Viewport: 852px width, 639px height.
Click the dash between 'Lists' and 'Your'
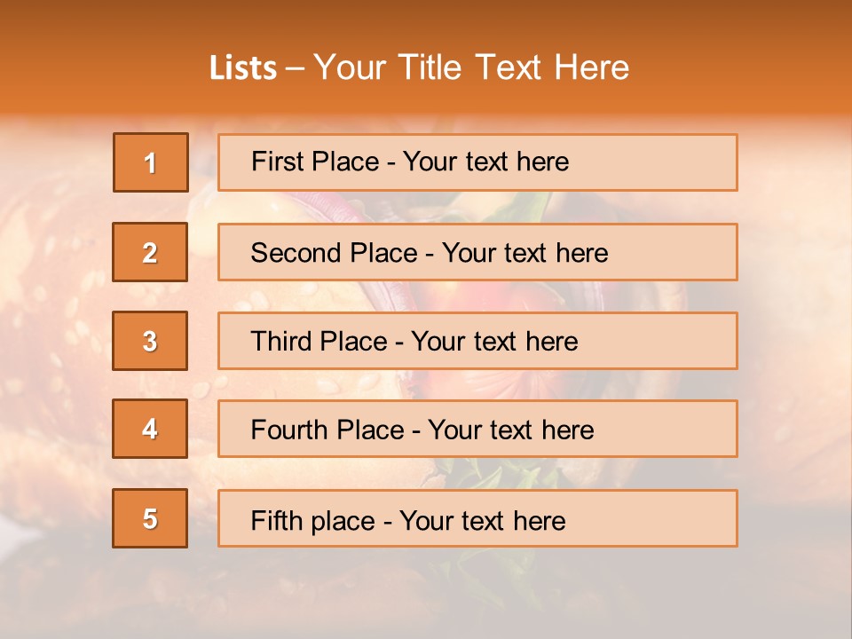coord(295,69)
